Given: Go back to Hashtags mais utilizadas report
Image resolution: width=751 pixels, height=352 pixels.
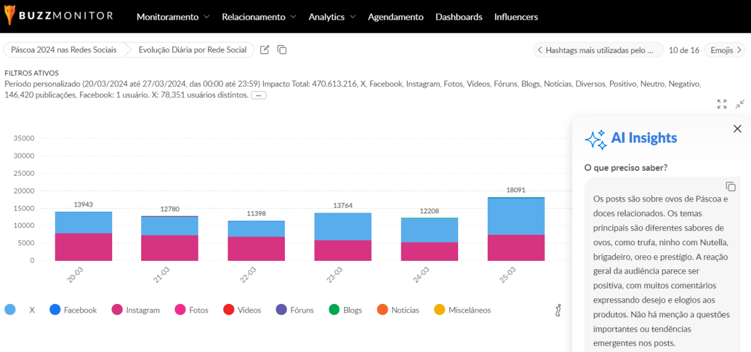Looking at the screenshot, I should 597,50.
